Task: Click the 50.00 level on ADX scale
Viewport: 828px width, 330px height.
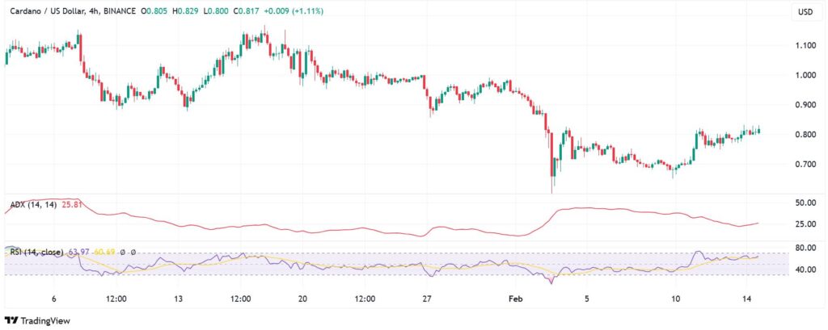Action: [804, 203]
